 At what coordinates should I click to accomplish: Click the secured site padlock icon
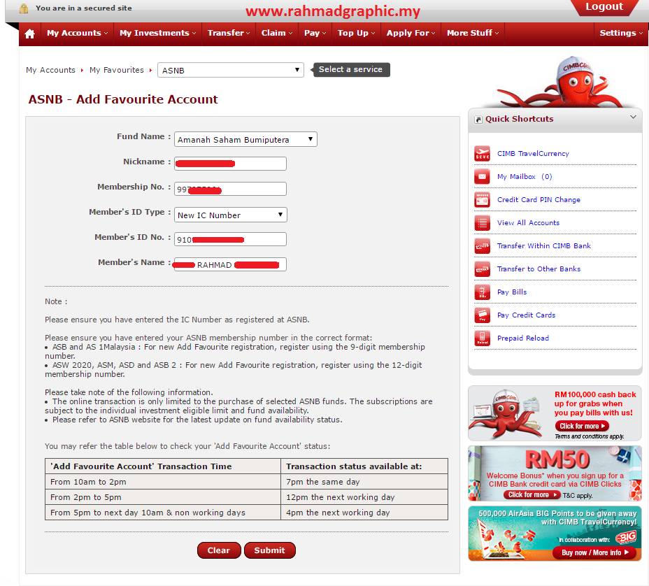point(24,8)
